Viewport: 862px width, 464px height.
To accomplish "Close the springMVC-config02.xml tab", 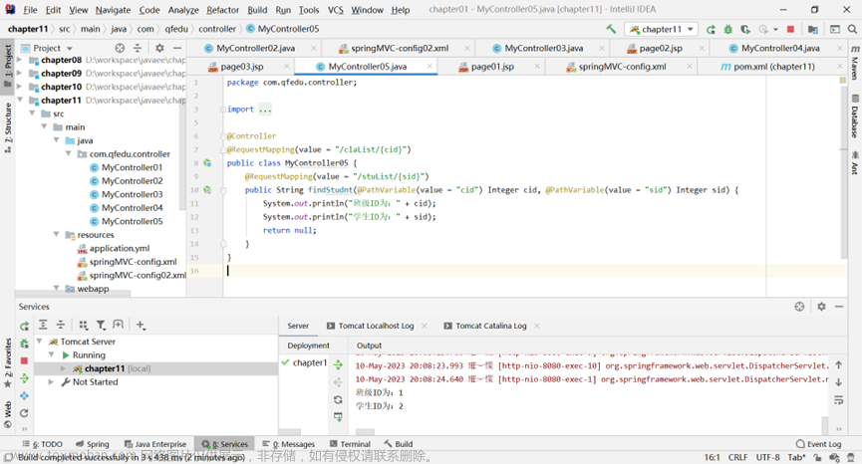I will point(466,48).
